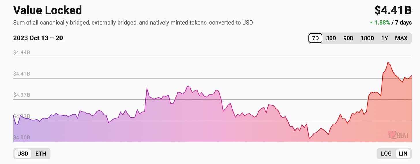Click the 2023 Oct 13 – 20 date label

pyautogui.click(x=38, y=38)
